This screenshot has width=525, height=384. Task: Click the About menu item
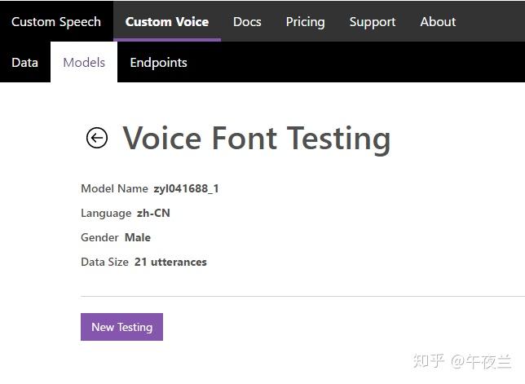click(438, 22)
